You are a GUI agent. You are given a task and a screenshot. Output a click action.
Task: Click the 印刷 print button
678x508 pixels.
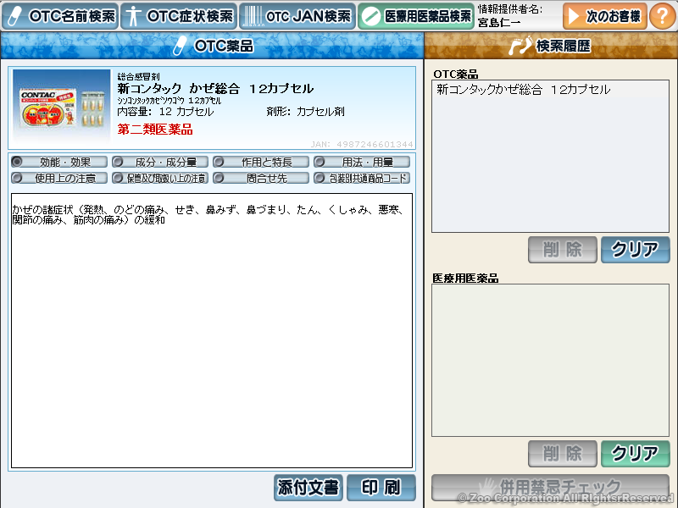click(381, 488)
